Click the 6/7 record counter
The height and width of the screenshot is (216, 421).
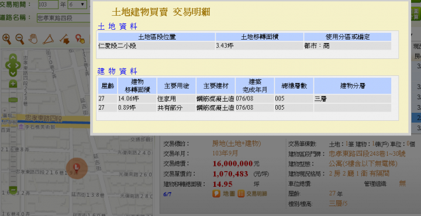167,194
